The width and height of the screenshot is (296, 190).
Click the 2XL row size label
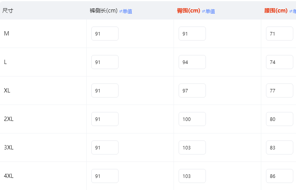pos(9,119)
